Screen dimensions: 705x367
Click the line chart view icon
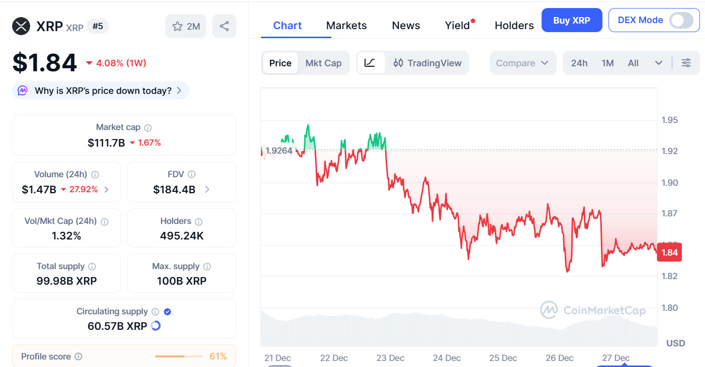[x=370, y=63]
